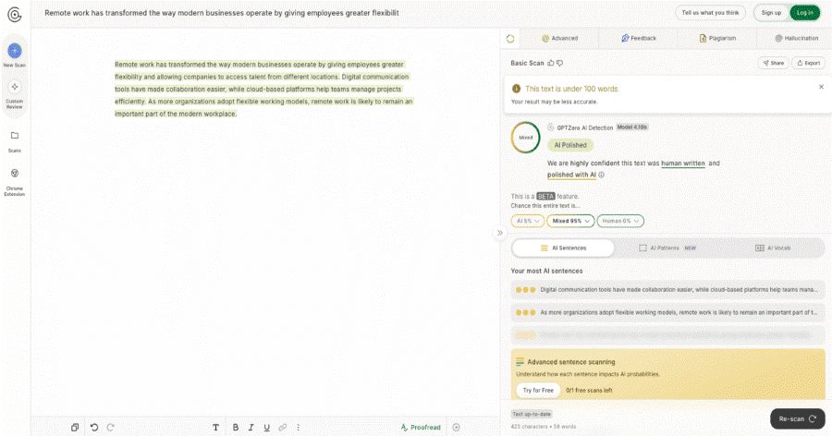Click the Proofread button
832x436 pixels.
point(421,427)
